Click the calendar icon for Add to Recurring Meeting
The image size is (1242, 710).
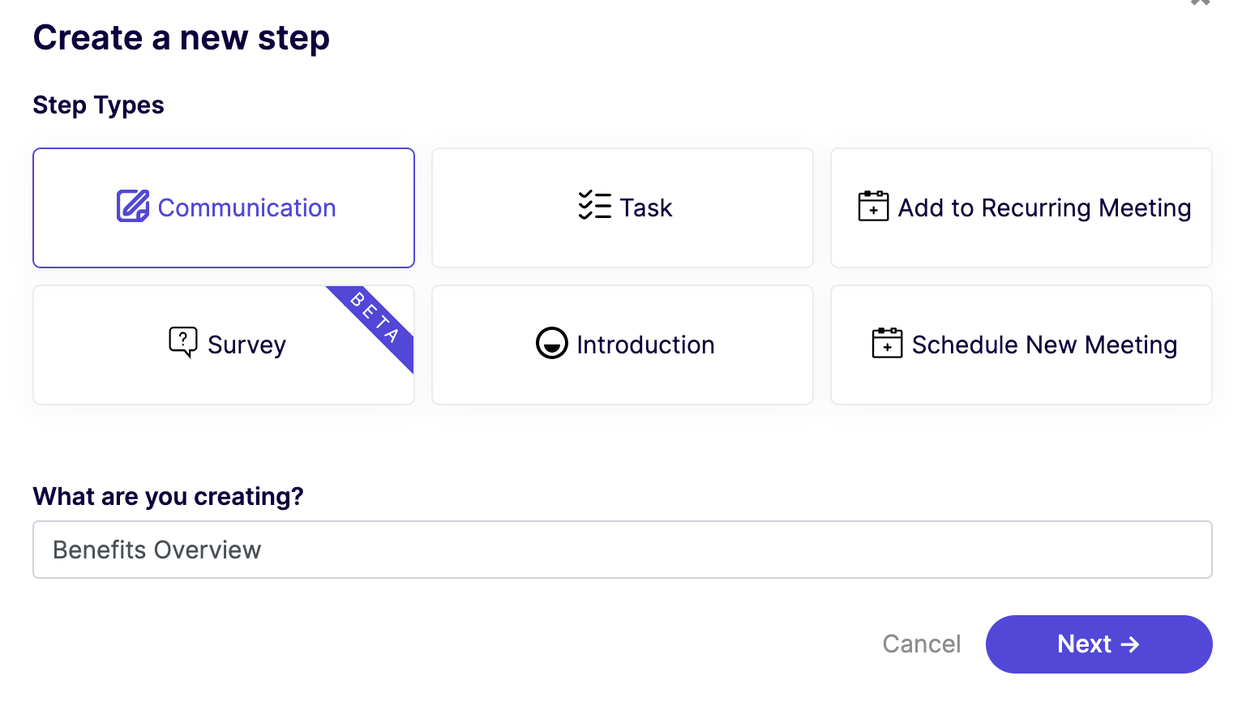click(873, 206)
